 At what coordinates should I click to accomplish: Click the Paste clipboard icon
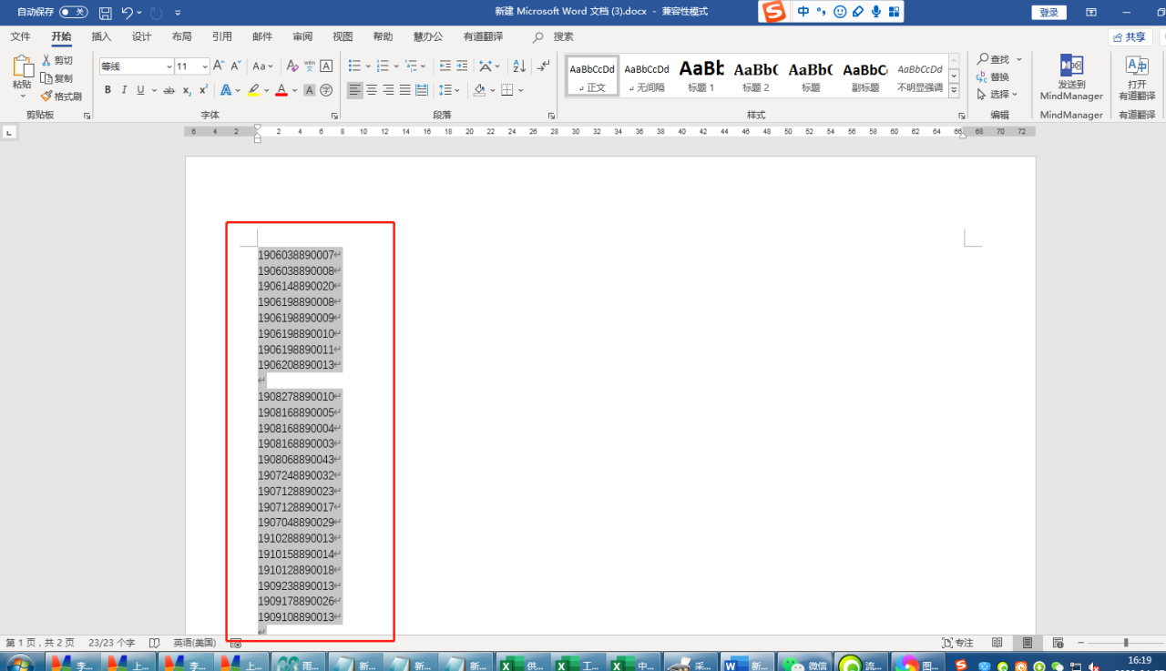[x=23, y=67]
